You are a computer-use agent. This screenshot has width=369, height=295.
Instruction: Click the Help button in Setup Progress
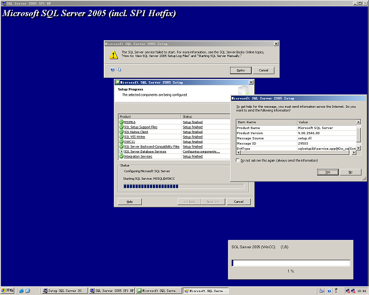coord(130,202)
